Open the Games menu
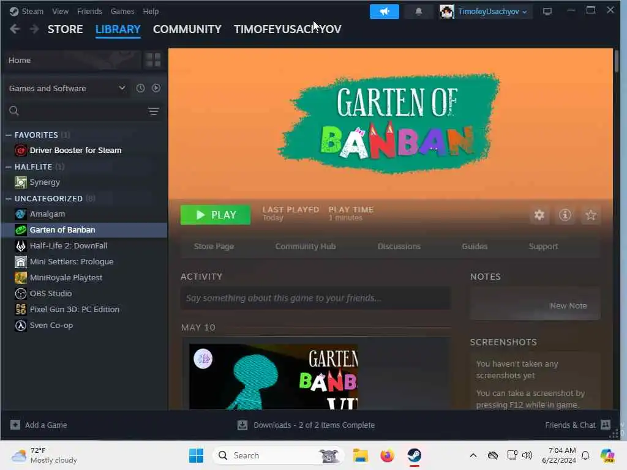Image resolution: width=627 pixels, height=470 pixels. click(x=122, y=11)
